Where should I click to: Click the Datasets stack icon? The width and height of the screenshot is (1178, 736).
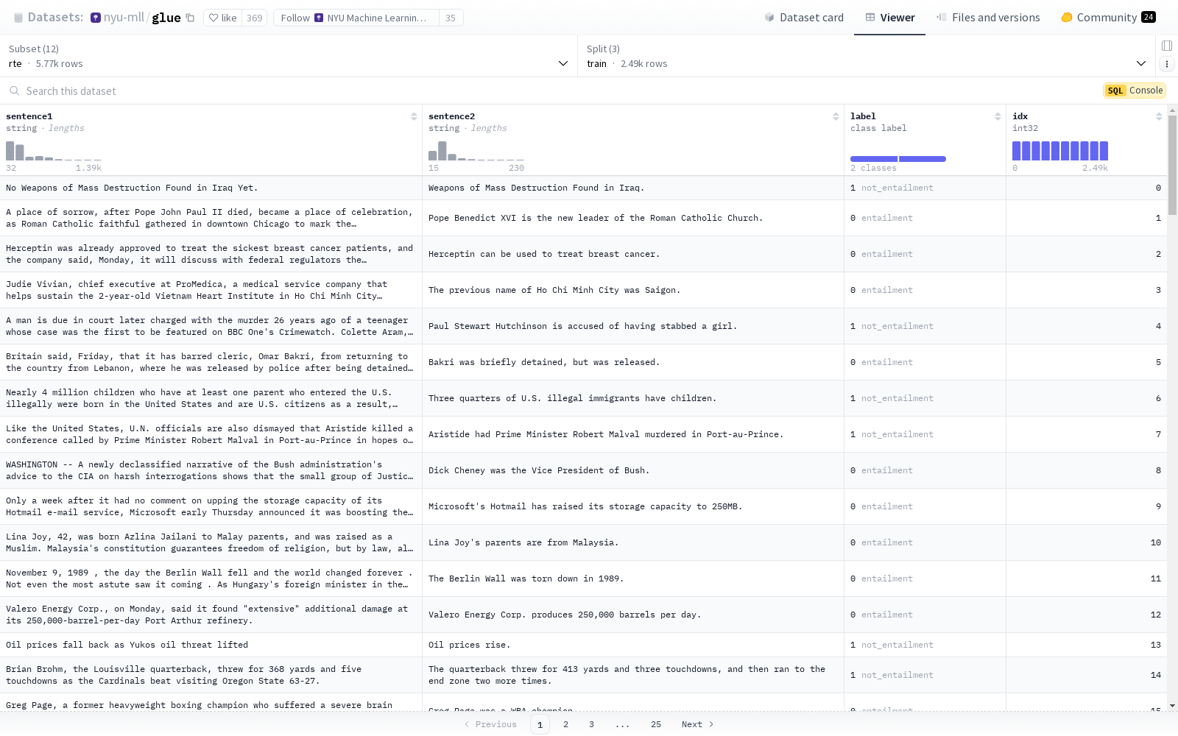[x=18, y=18]
